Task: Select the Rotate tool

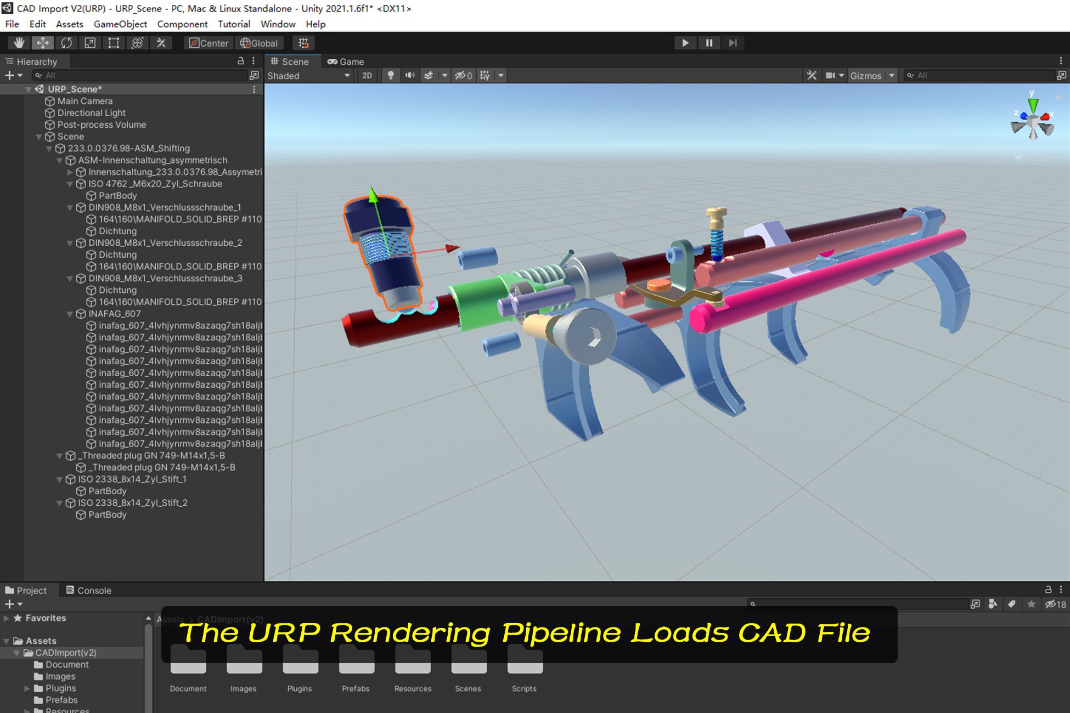Action: tap(66, 43)
